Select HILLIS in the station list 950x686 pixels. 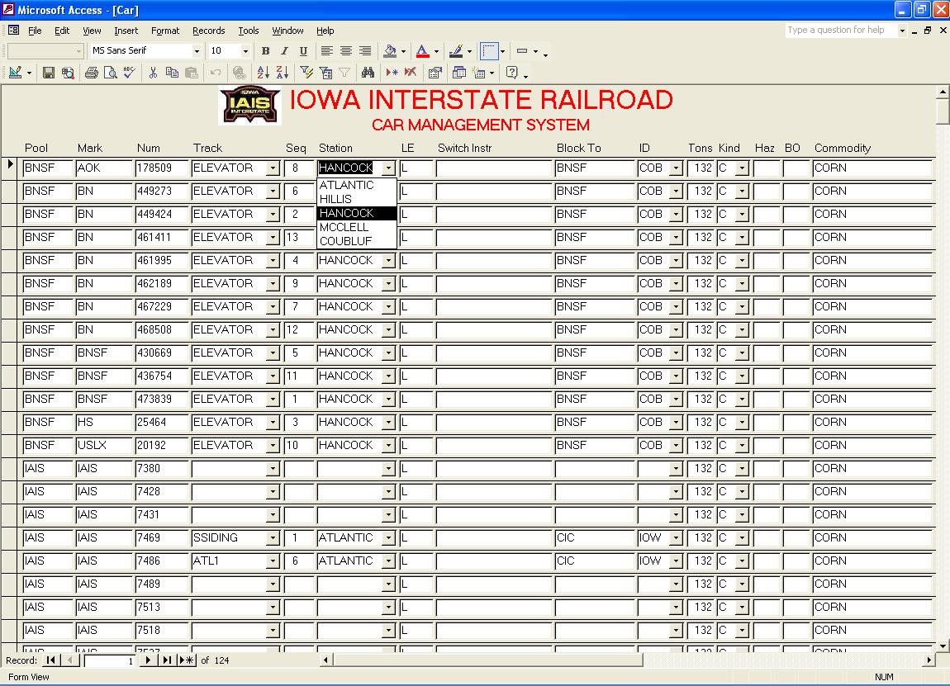(356, 199)
